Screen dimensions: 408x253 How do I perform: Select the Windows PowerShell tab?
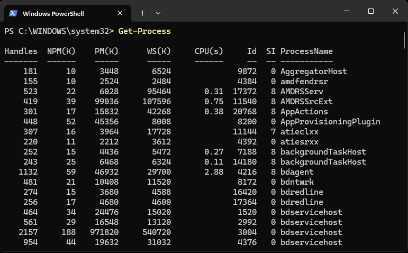tap(67, 13)
